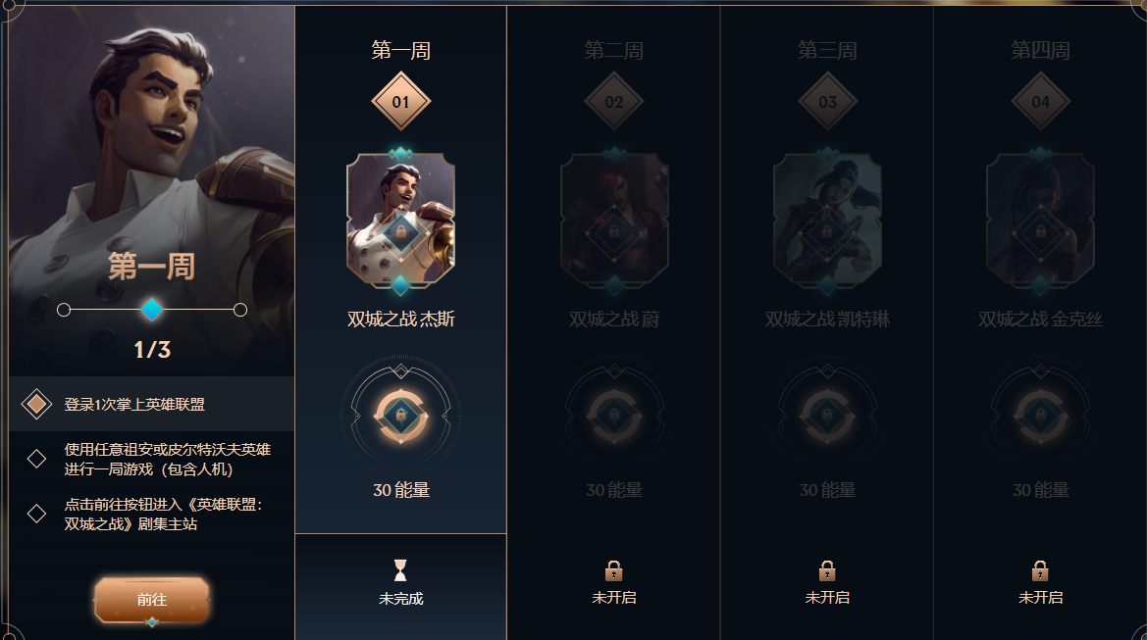Click the 30 能量 reward icon under 第一周
Screen dimensions: 1147x640
(401, 416)
